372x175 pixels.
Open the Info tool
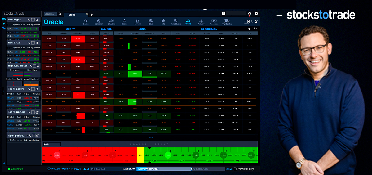click(x=163, y=21)
